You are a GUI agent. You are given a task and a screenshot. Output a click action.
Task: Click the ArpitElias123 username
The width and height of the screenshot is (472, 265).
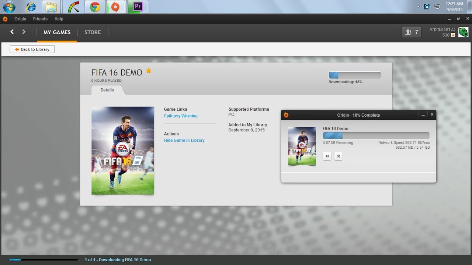tap(442, 29)
